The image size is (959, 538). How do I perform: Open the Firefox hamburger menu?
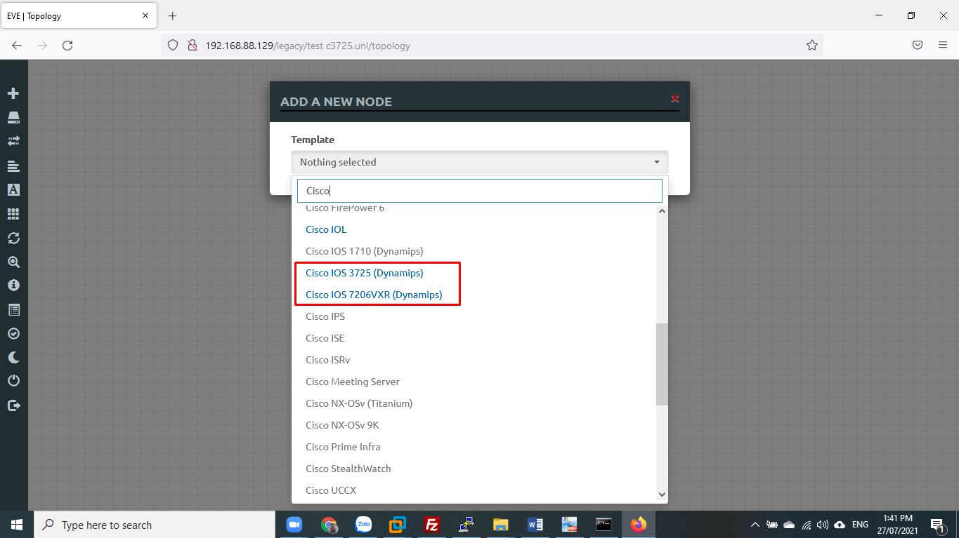(x=943, y=46)
